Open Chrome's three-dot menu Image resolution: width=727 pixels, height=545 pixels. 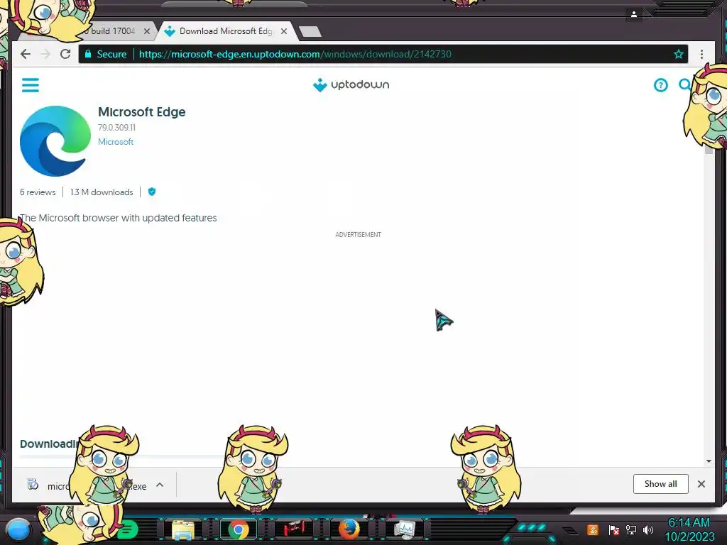701,54
